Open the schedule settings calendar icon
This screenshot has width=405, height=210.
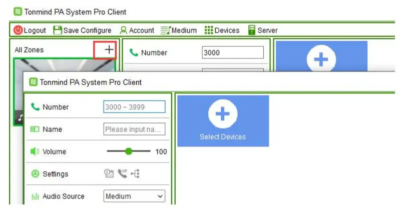[109, 173]
